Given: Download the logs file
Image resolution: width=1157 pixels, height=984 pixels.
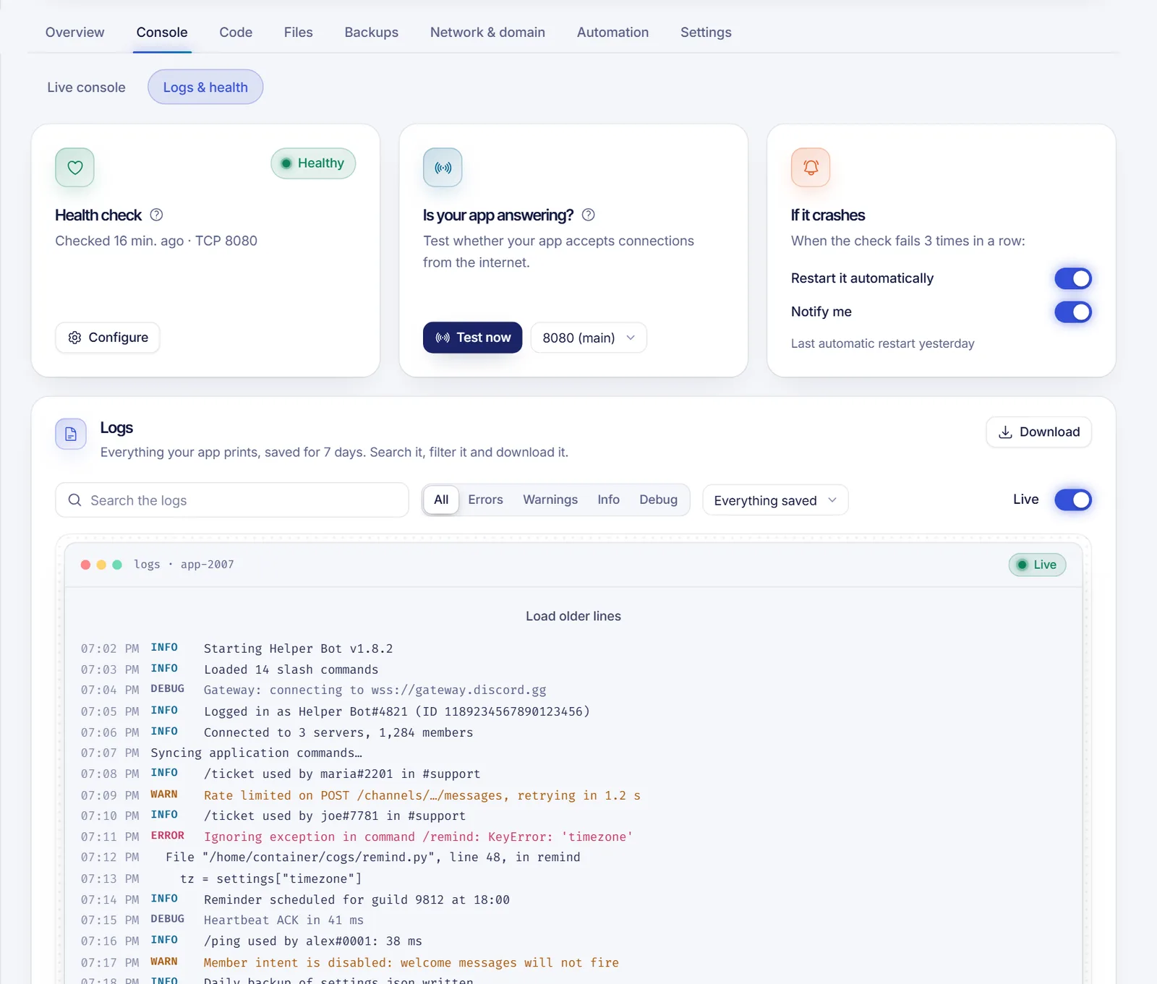Looking at the screenshot, I should pos(1038,432).
